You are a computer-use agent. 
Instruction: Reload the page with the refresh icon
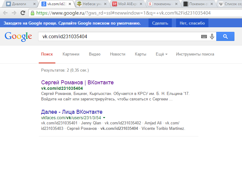(23, 13)
